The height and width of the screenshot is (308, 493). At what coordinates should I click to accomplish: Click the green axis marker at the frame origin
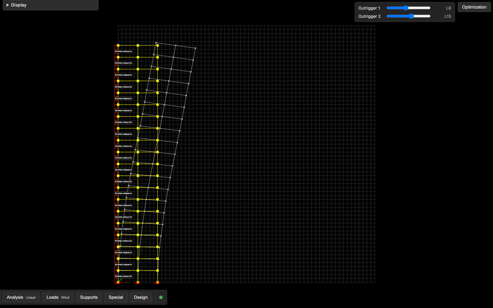(x=120, y=280)
